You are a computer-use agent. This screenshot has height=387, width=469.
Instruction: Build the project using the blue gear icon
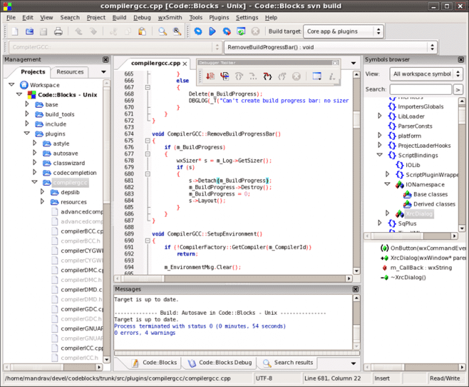199,31
